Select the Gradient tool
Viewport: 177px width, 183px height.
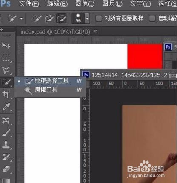pyautogui.click(x=6, y=180)
